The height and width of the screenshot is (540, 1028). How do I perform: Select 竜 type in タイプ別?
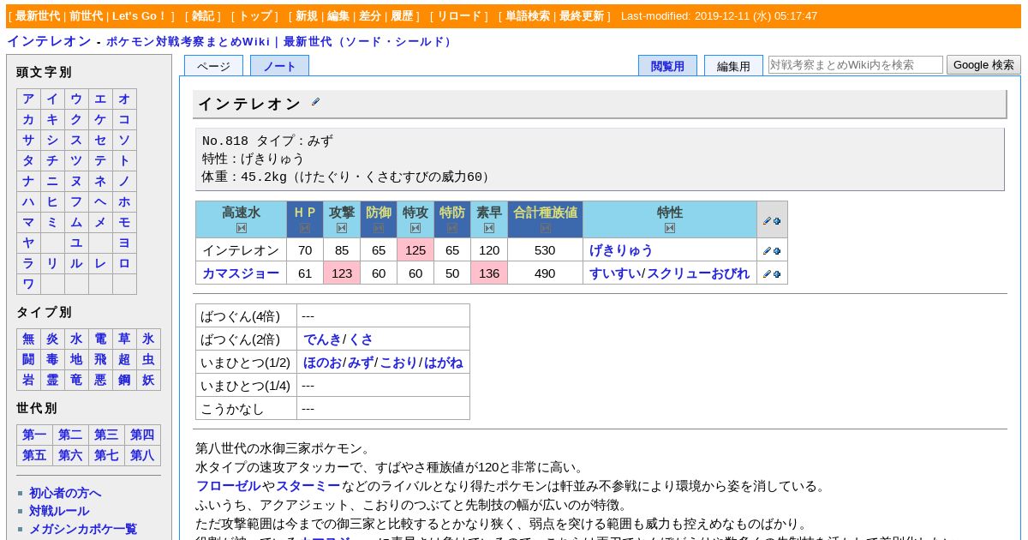76,380
